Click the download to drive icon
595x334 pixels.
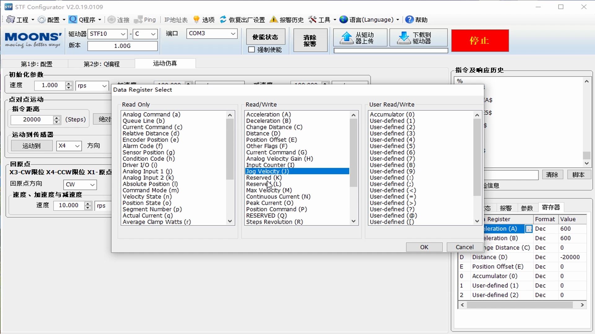click(404, 38)
